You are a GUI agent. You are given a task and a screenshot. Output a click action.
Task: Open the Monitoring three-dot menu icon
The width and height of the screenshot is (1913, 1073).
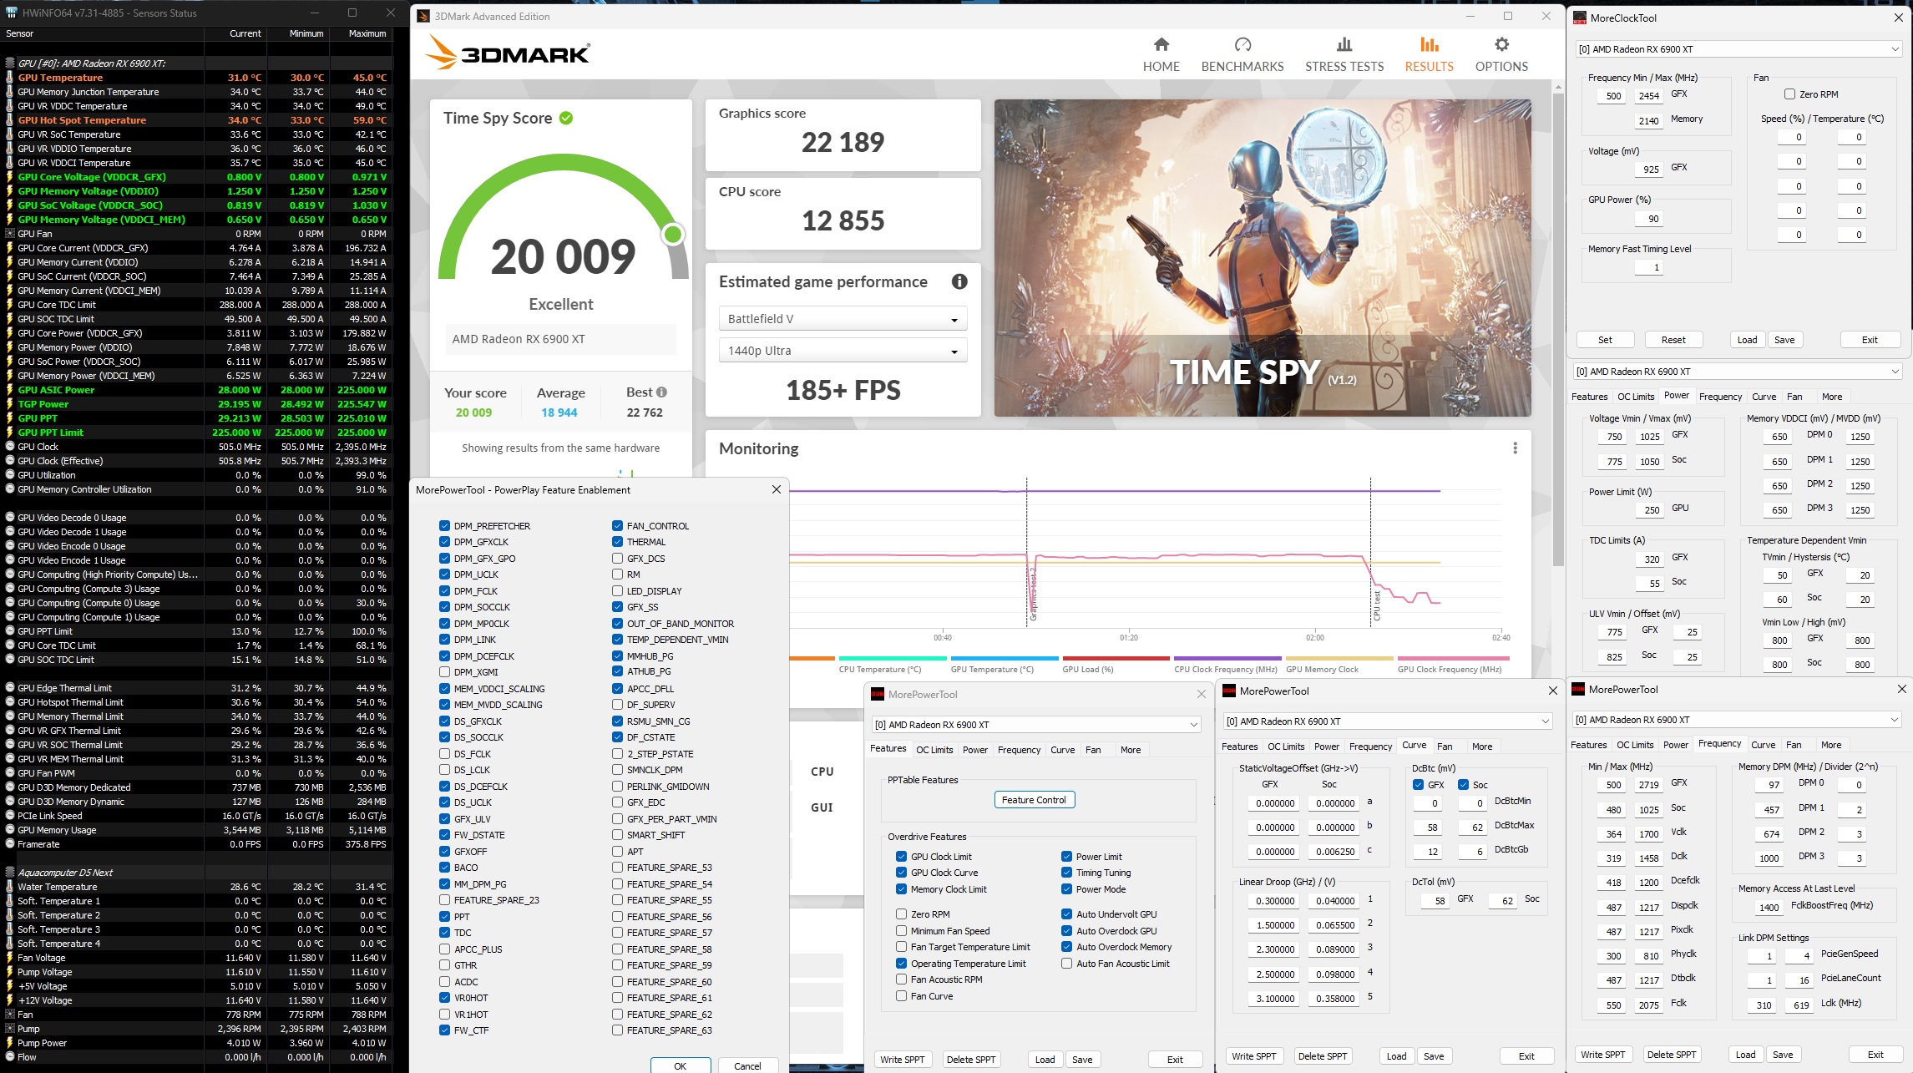coord(1515,448)
